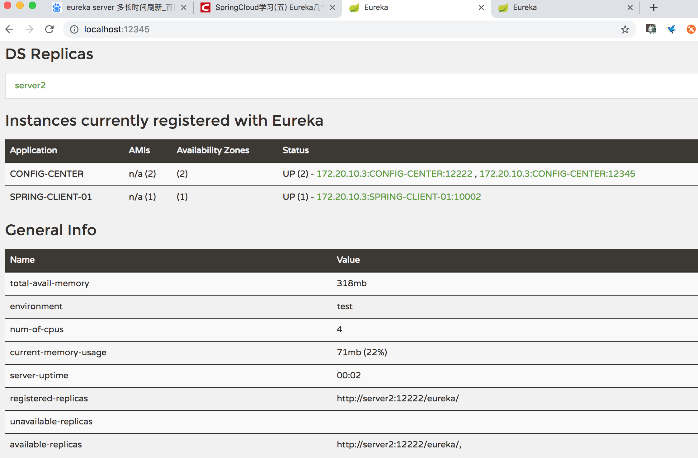This screenshot has width=698, height=458.
Task: Click the Value column header
Action: coord(348,260)
